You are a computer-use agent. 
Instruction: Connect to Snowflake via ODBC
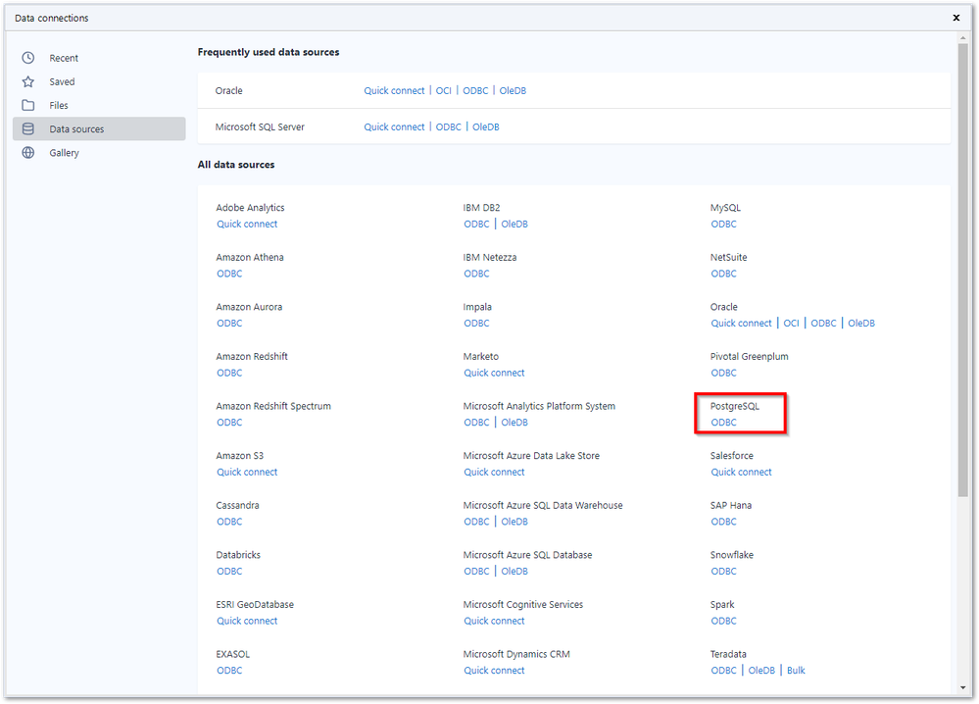click(723, 571)
